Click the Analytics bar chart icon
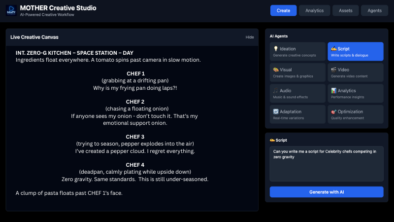Screen dimensions: 394x222 (x=333, y=91)
